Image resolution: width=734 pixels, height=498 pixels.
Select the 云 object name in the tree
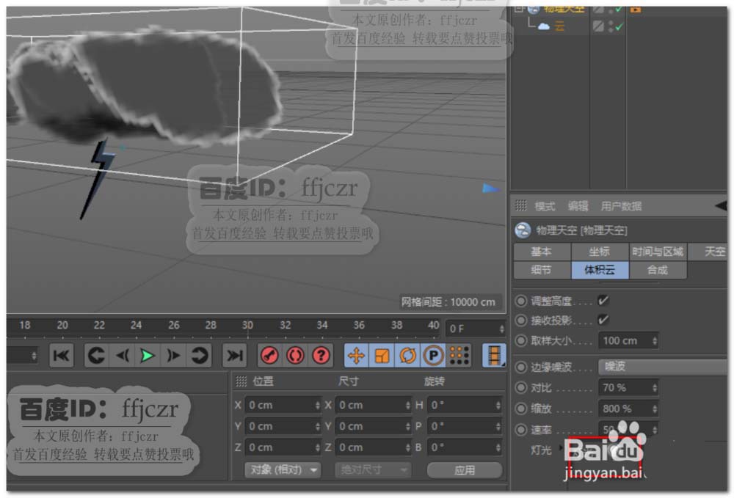tap(559, 26)
